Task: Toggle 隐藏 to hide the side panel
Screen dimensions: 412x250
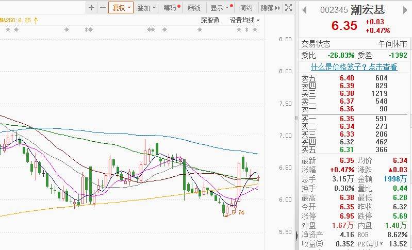Action: click(x=267, y=8)
